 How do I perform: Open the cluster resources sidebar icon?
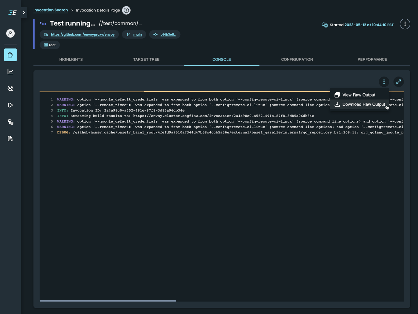point(10,122)
